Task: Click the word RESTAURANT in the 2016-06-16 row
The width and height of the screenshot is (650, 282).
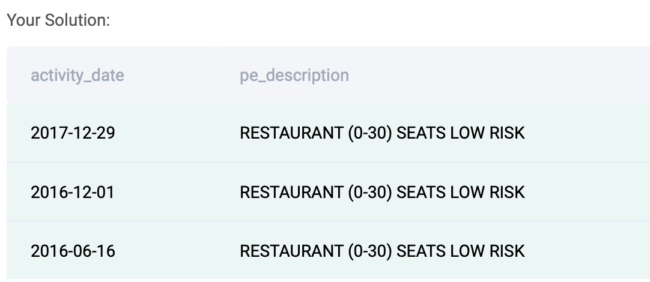Action: tap(291, 251)
